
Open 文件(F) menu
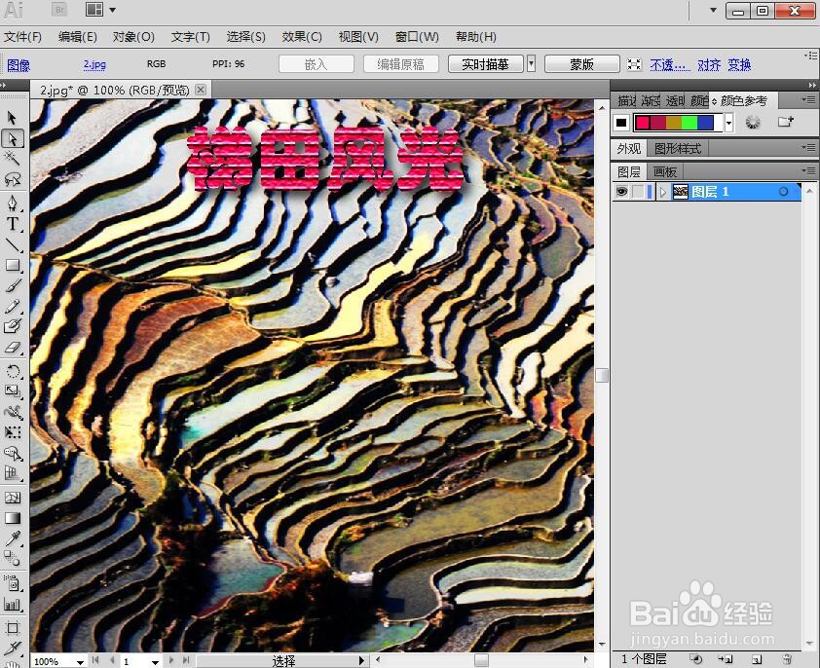pos(23,37)
